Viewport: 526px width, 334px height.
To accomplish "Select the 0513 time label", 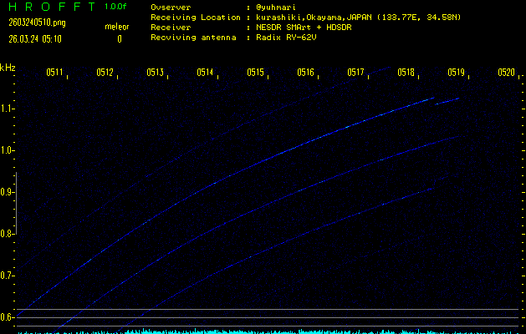I will (x=155, y=73).
